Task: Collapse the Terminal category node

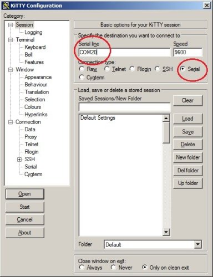Action: [x=11, y=40]
